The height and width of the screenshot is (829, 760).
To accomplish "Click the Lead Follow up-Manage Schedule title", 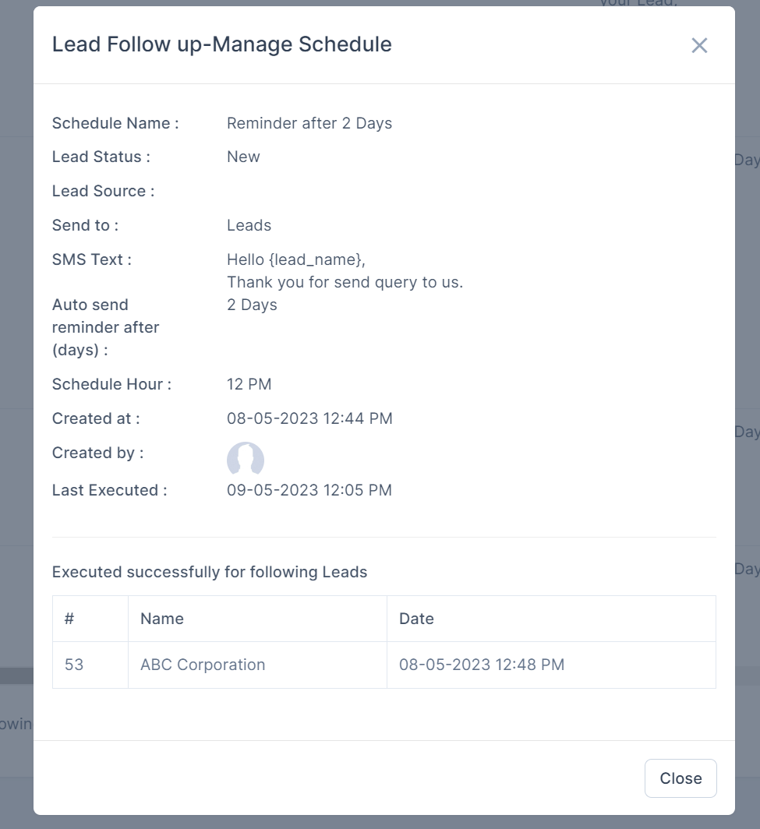I will click(222, 44).
